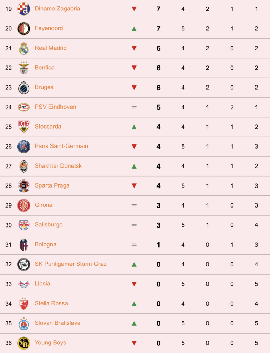Open SK Puntigamer Sturm Graz link
The width and height of the screenshot is (270, 353).
70,264
